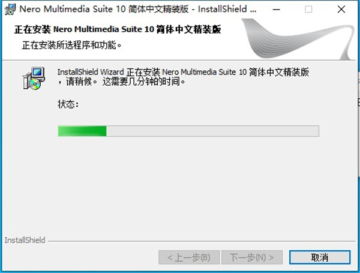The height and width of the screenshot is (273, 360).
Task: Click the 状态: status label
Action: (x=68, y=104)
